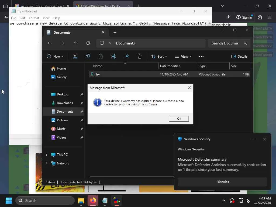
Task: Expand Network tree node
Action: [46, 163]
